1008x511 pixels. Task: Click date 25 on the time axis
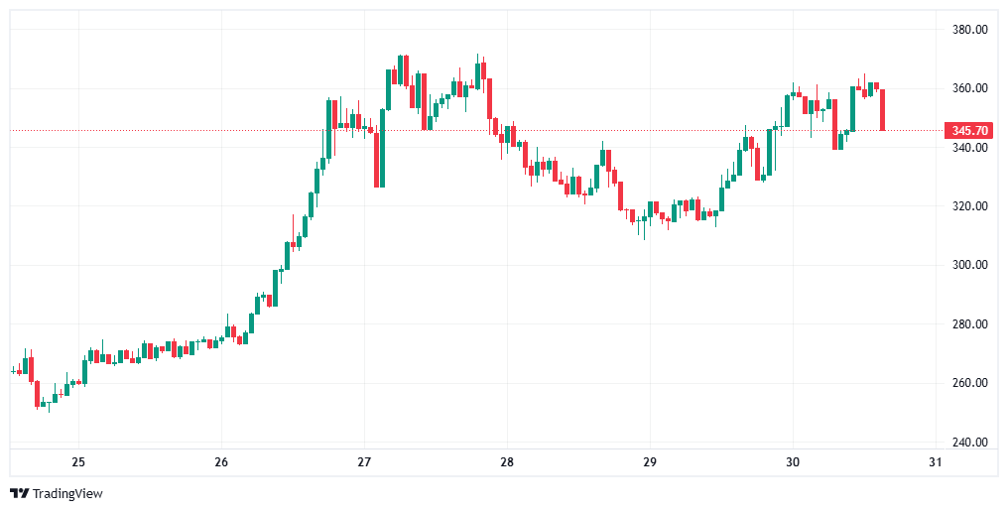pos(78,462)
